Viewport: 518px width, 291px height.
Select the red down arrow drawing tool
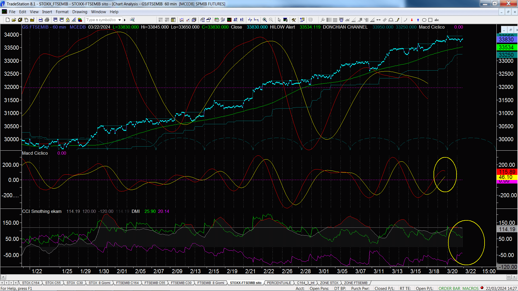click(412, 20)
